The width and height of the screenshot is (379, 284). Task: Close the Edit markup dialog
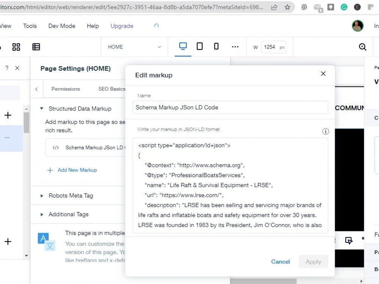coord(323,74)
